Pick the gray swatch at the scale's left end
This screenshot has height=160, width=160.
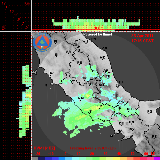point(35,158)
